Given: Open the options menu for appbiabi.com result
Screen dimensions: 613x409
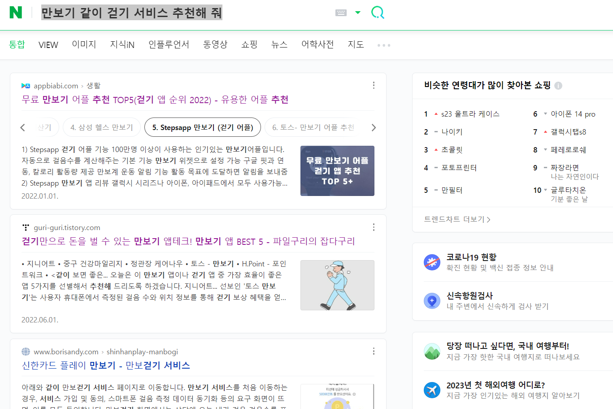Looking at the screenshot, I should [x=374, y=85].
